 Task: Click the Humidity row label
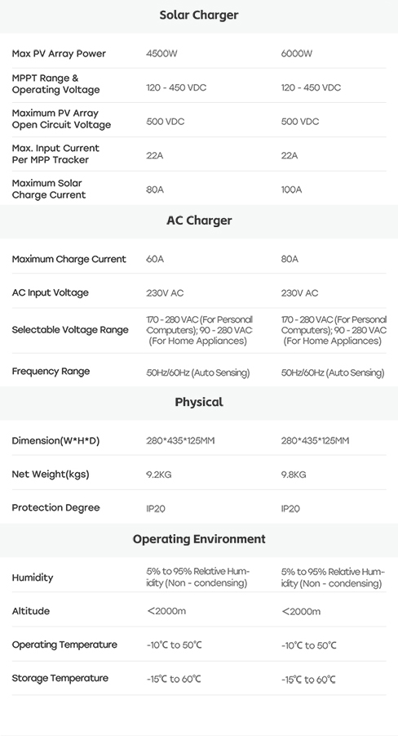click(x=33, y=578)
